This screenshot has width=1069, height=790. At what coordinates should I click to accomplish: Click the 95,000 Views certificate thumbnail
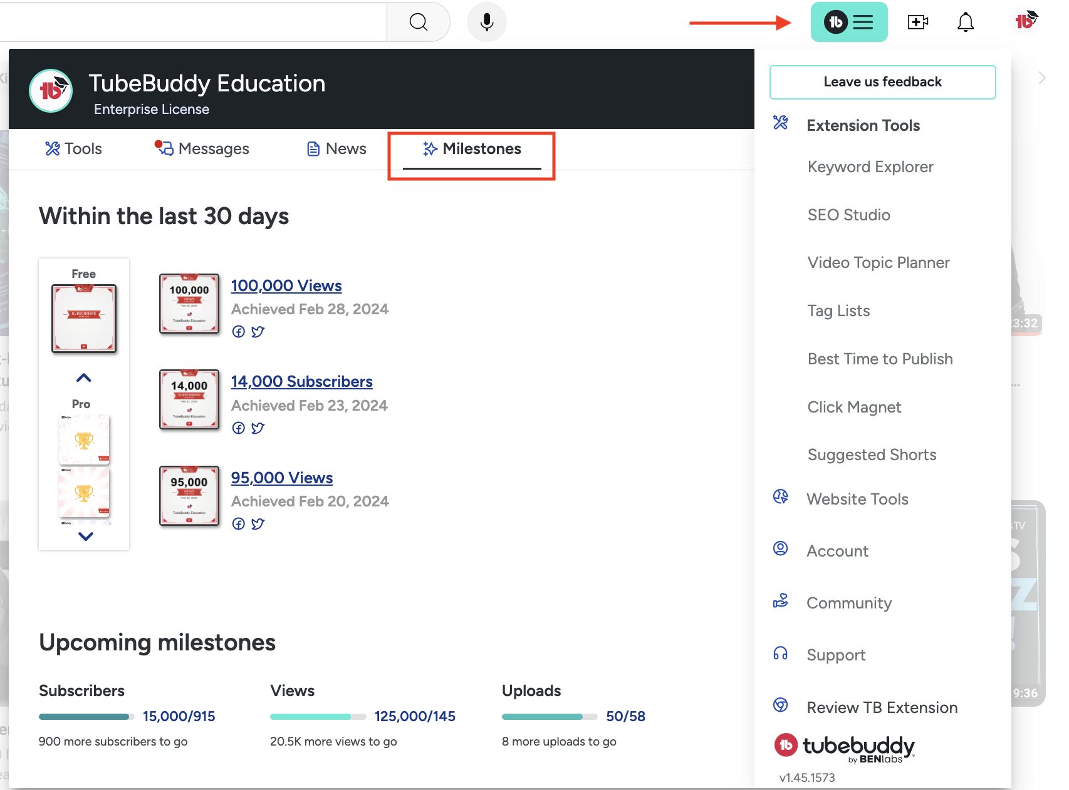[189, 496]
